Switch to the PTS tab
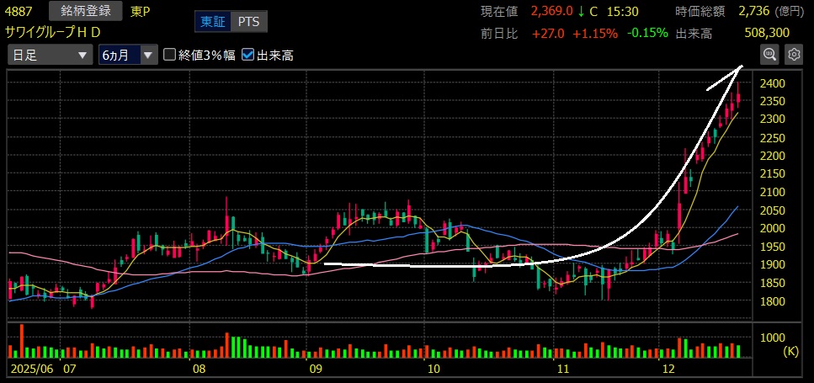Screen dimensions: 814x383 coord(247,21)
